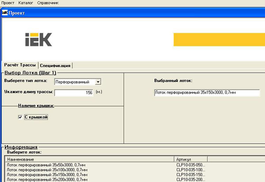Expand the Перфорированный tray type dropdown
Viewport: 265px width, 182px height.
coord(98,82)
